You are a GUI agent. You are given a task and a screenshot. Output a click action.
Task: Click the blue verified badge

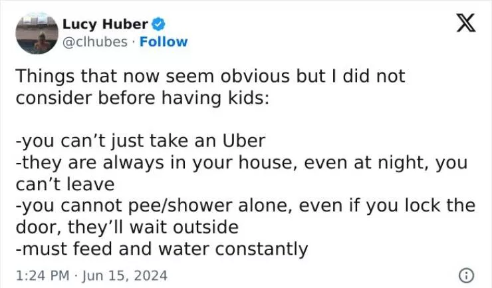click(160, 25)
